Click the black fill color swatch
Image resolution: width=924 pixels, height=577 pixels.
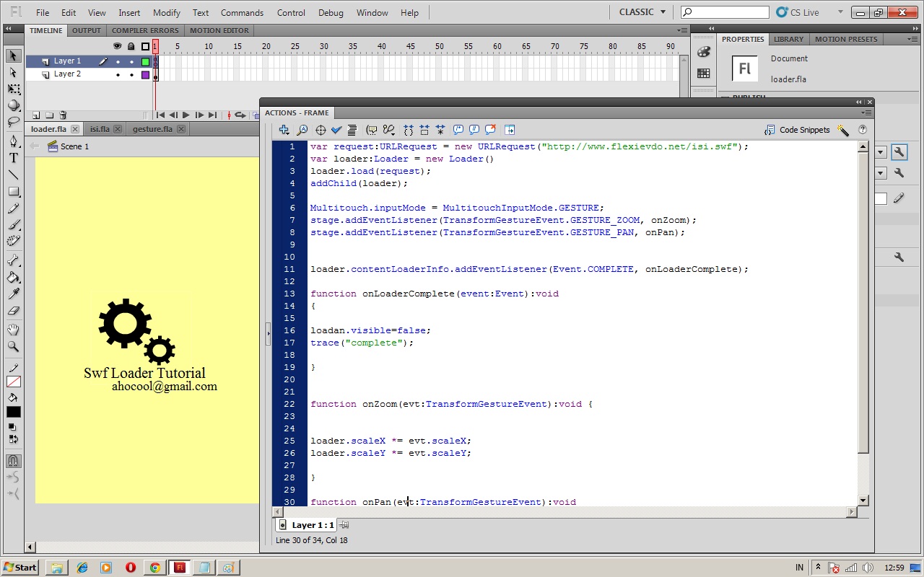pyautogui.click(x=13, y=411)
